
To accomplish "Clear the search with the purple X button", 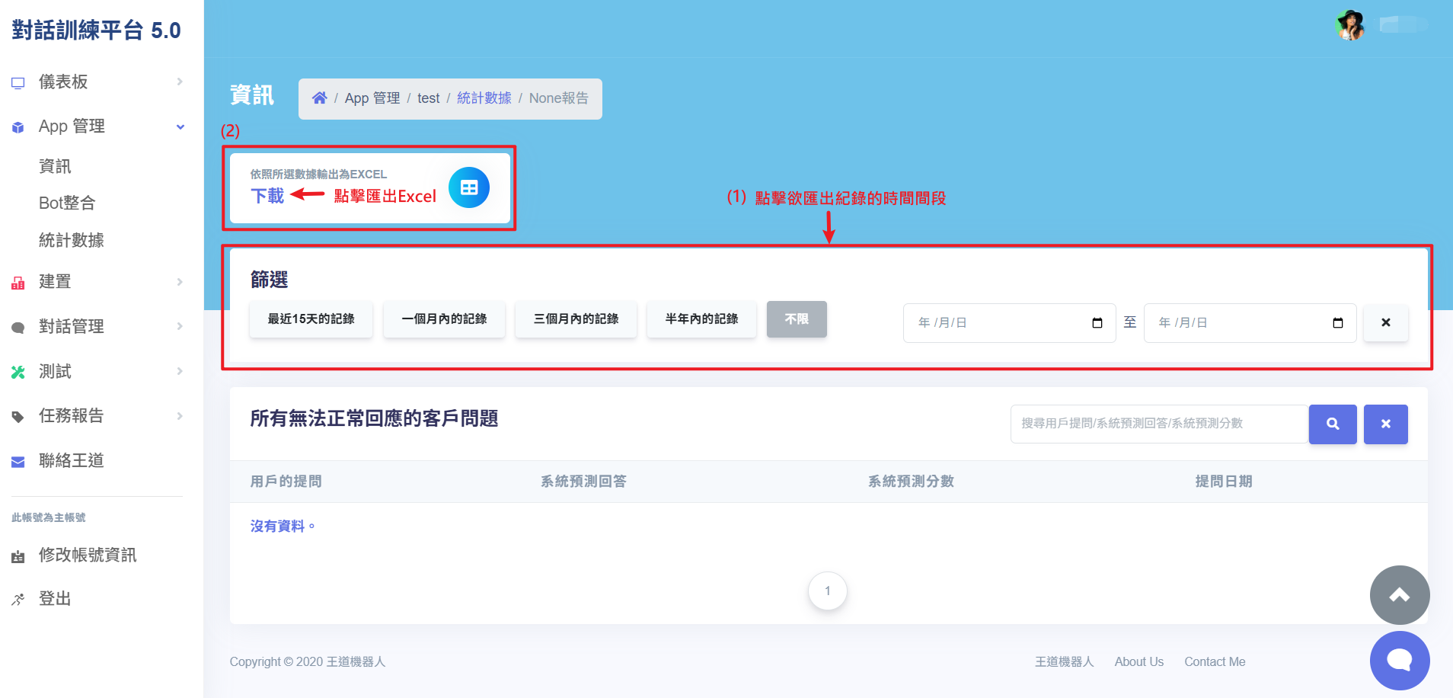I will click(x=1386, y=424).
